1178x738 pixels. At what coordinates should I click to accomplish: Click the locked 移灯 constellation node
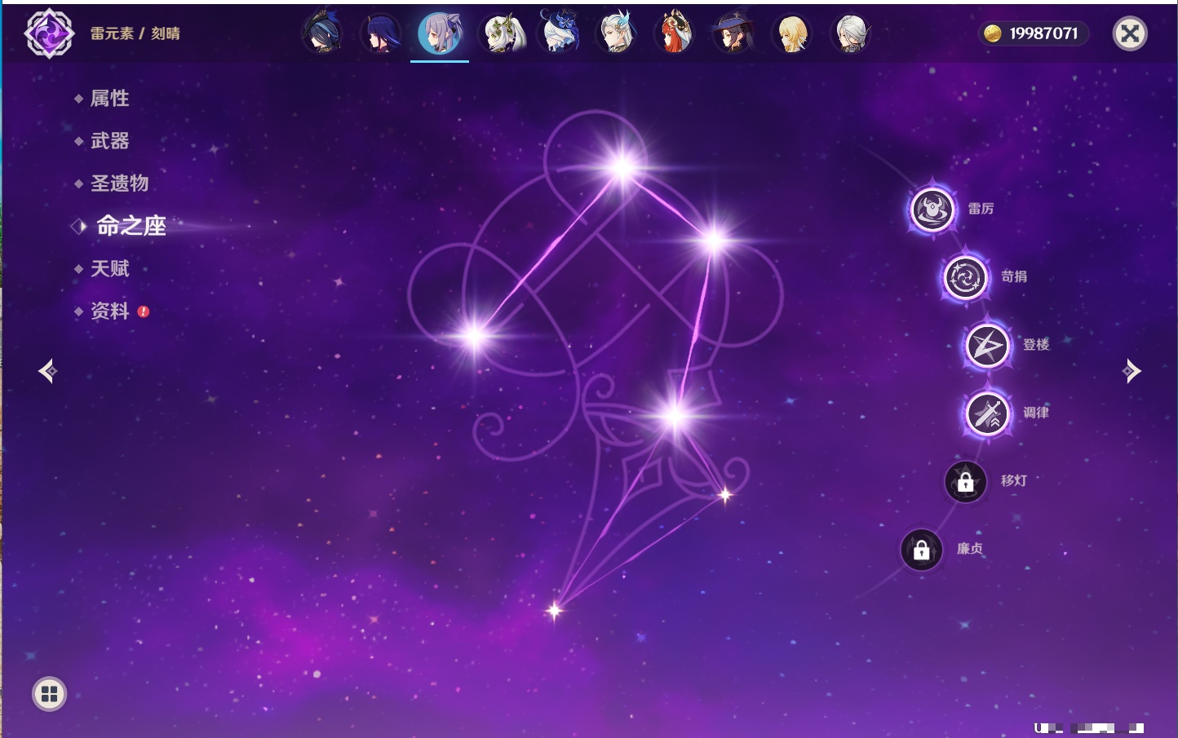965,482
